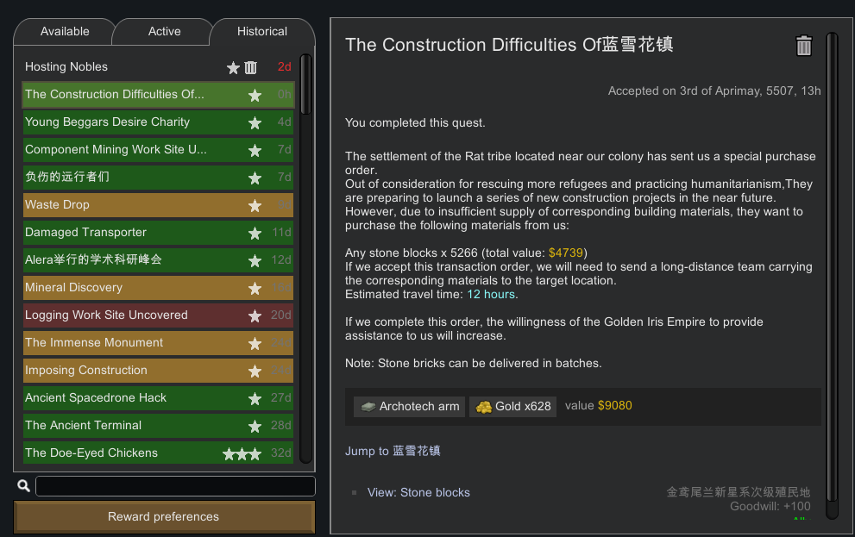Click star rating on Young Beggars Desire Charity
This screenshot has height=537, width=855.
pos(255,122)
